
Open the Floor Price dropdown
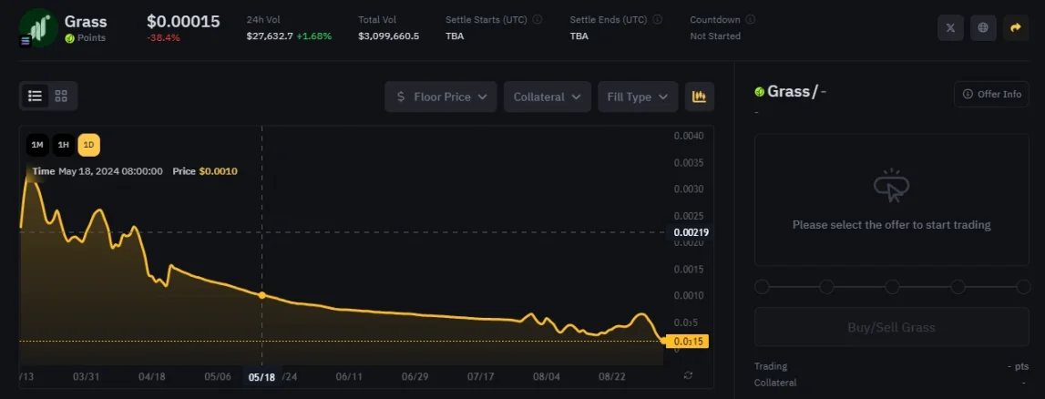click(x=441, y=97)
